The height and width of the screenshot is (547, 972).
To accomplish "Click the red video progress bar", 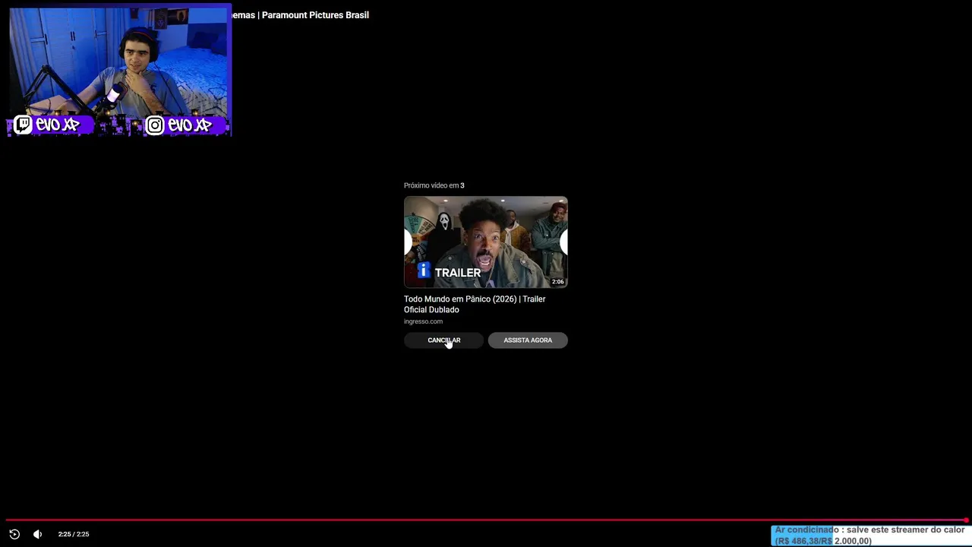I will point(486,520).
